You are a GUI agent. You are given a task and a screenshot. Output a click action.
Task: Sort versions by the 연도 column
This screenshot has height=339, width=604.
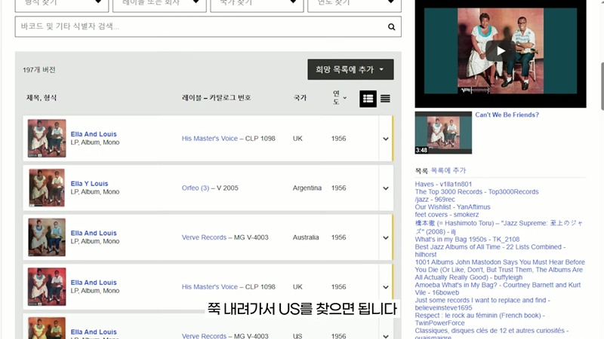click(339, 98)
